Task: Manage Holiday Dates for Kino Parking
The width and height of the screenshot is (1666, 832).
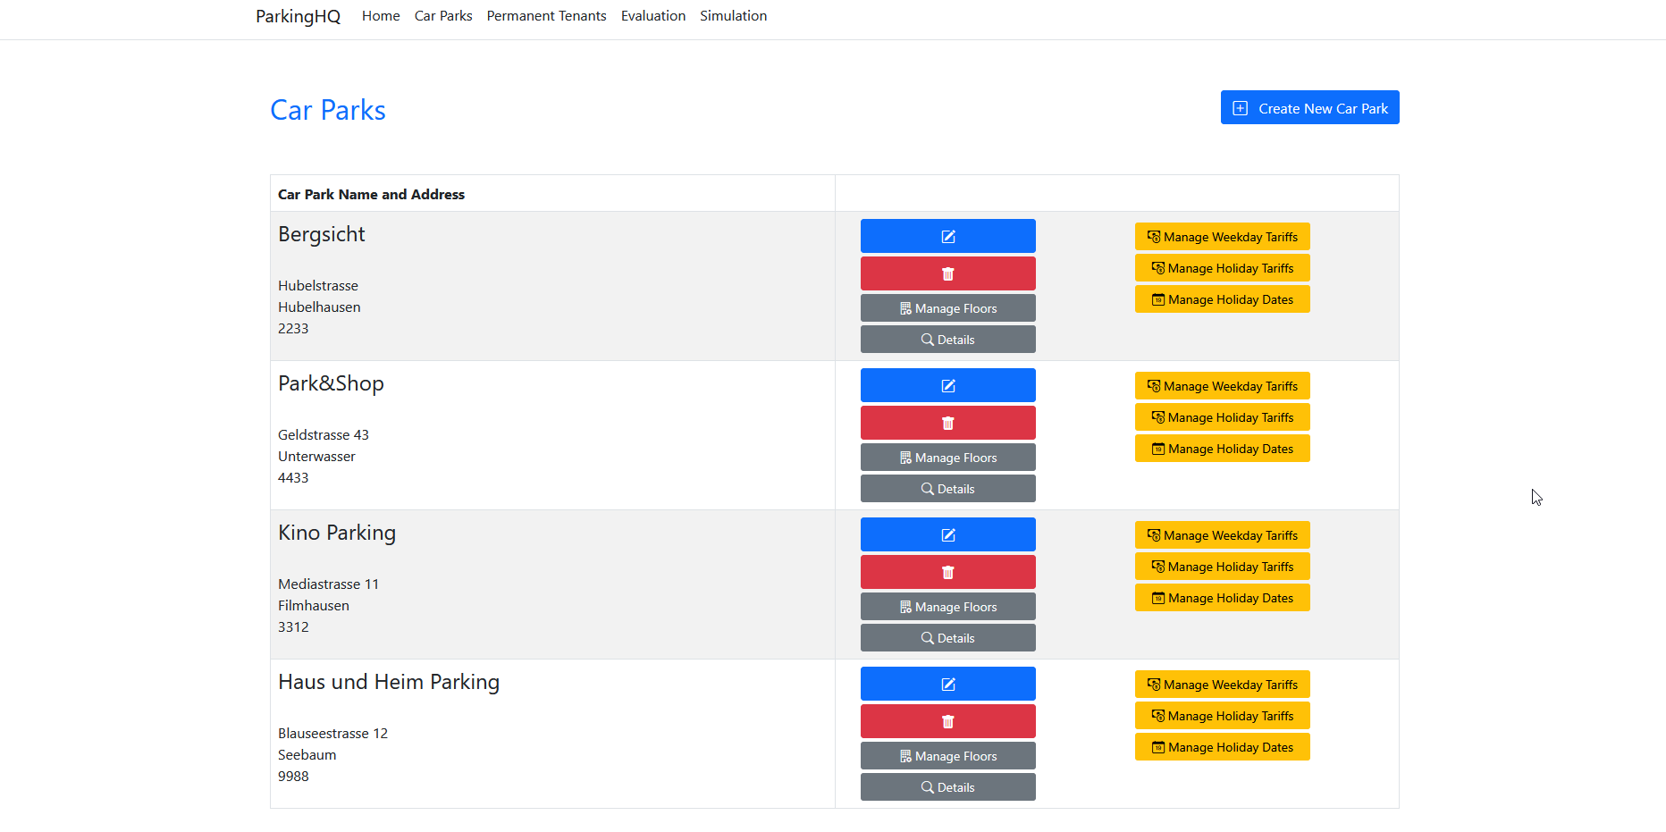Action: click(1222, 598)
